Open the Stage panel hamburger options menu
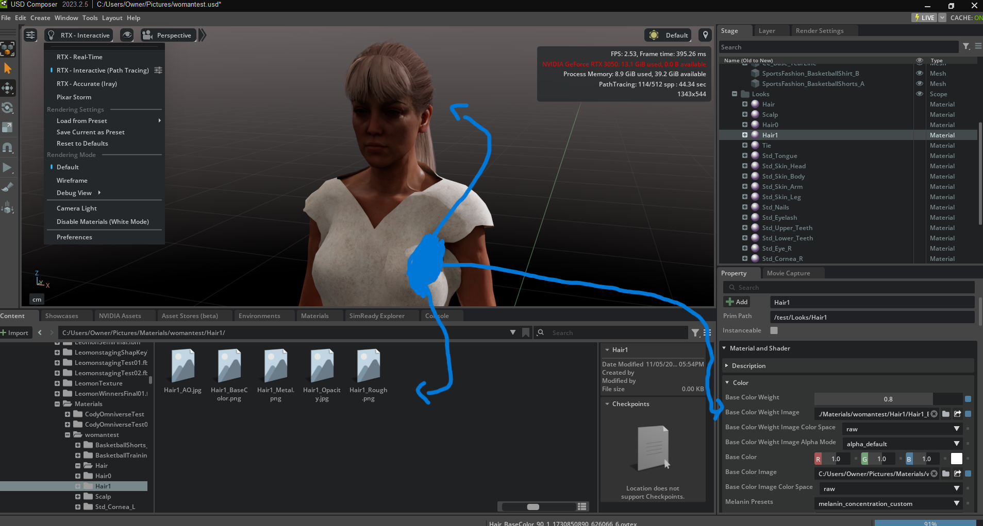 click(x=978, y=46)
